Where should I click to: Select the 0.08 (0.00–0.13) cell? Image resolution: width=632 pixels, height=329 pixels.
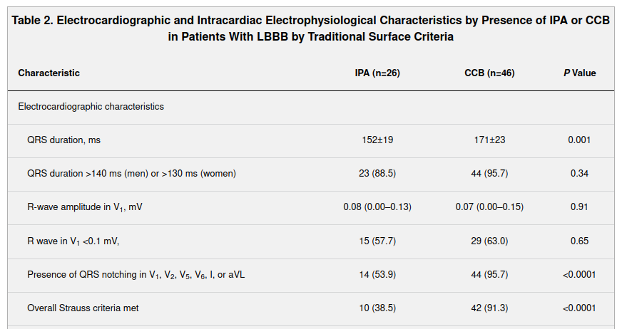pyautogui.click(x=377, y=207)
